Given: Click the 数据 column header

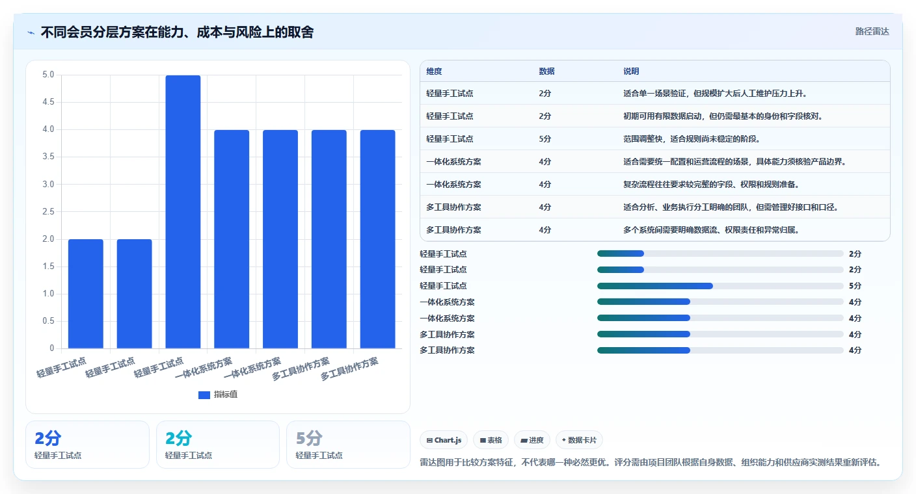Looking at the screenshot, I should click(546, 71).
